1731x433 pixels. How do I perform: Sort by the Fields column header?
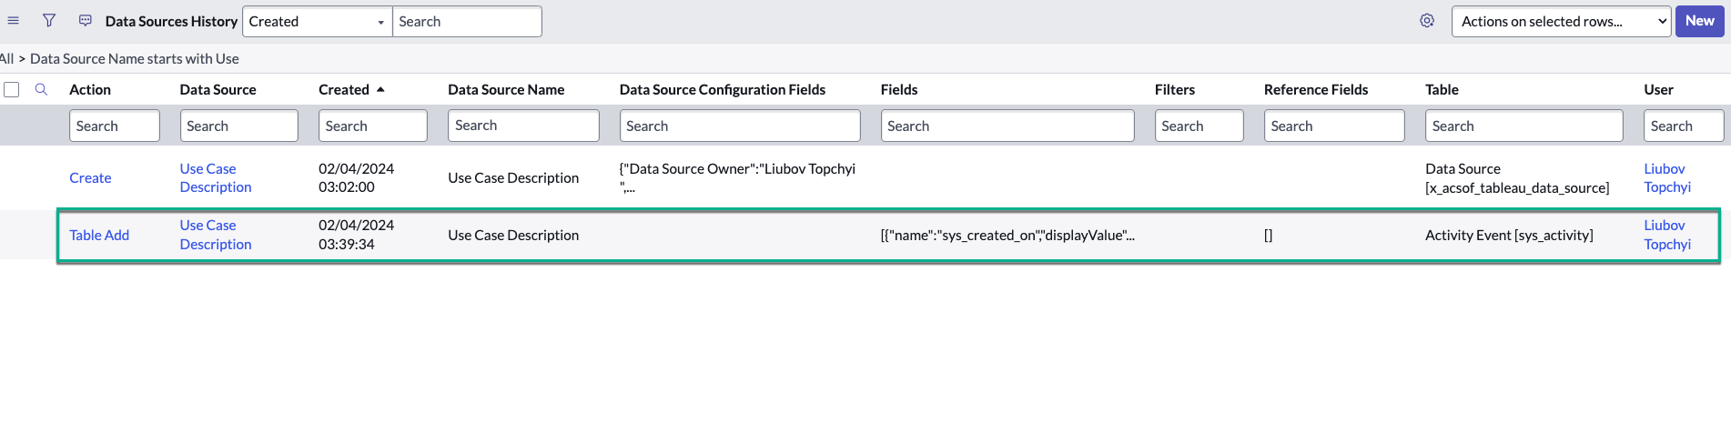tap(899, 89)
